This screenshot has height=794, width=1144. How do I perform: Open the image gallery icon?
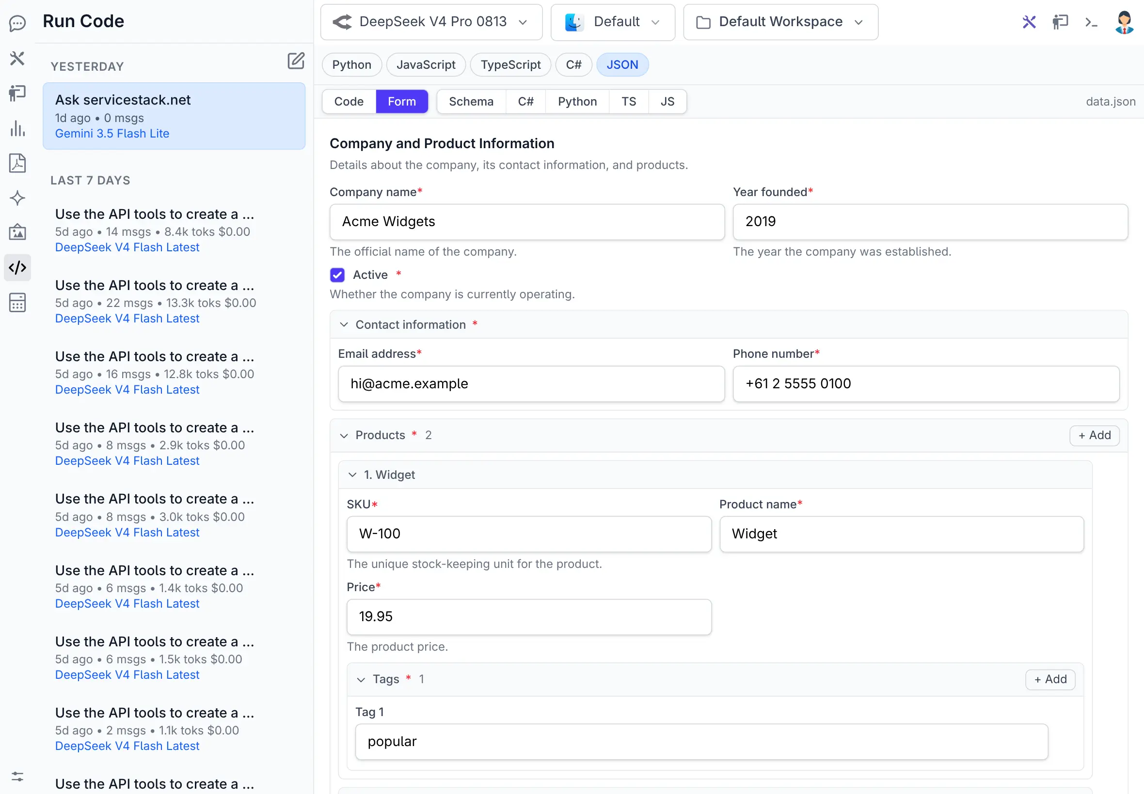tap(17, 232)
